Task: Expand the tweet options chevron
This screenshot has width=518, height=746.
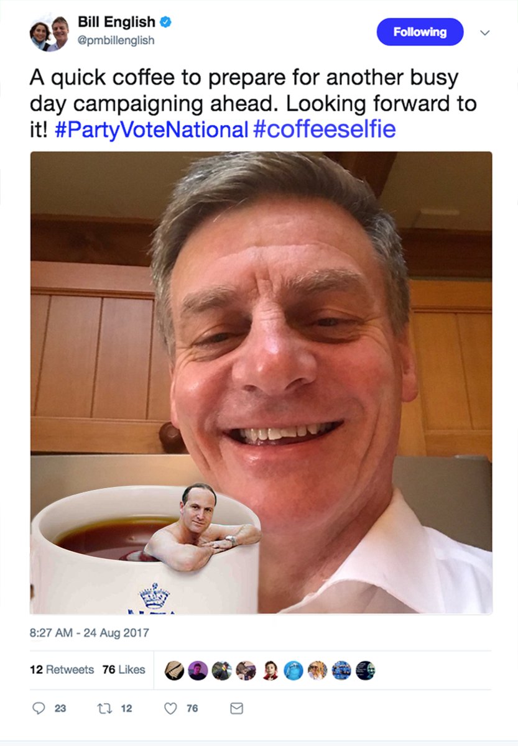Action: pyautogui.click(x=485, y=32)
